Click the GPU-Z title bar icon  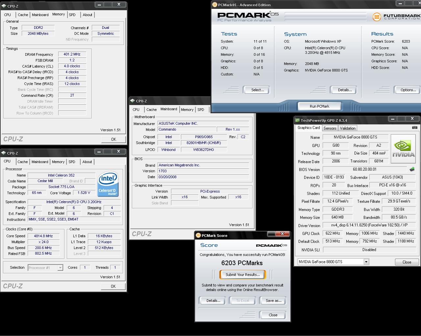297,120
